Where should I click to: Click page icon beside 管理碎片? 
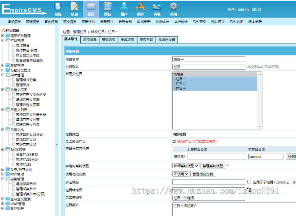pos(13,85)
